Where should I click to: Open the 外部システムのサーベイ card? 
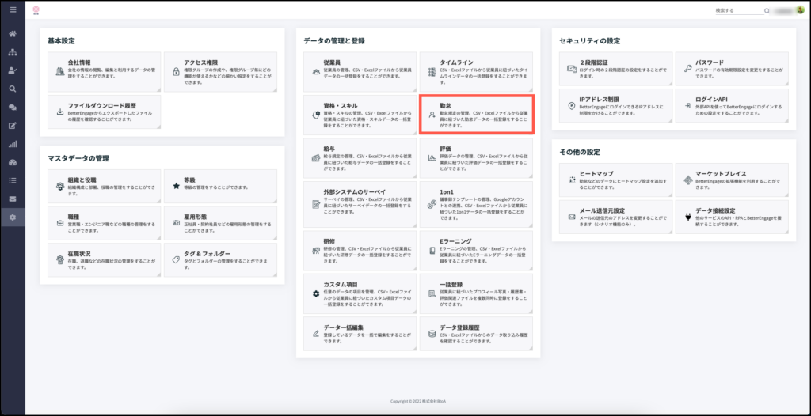360,204
